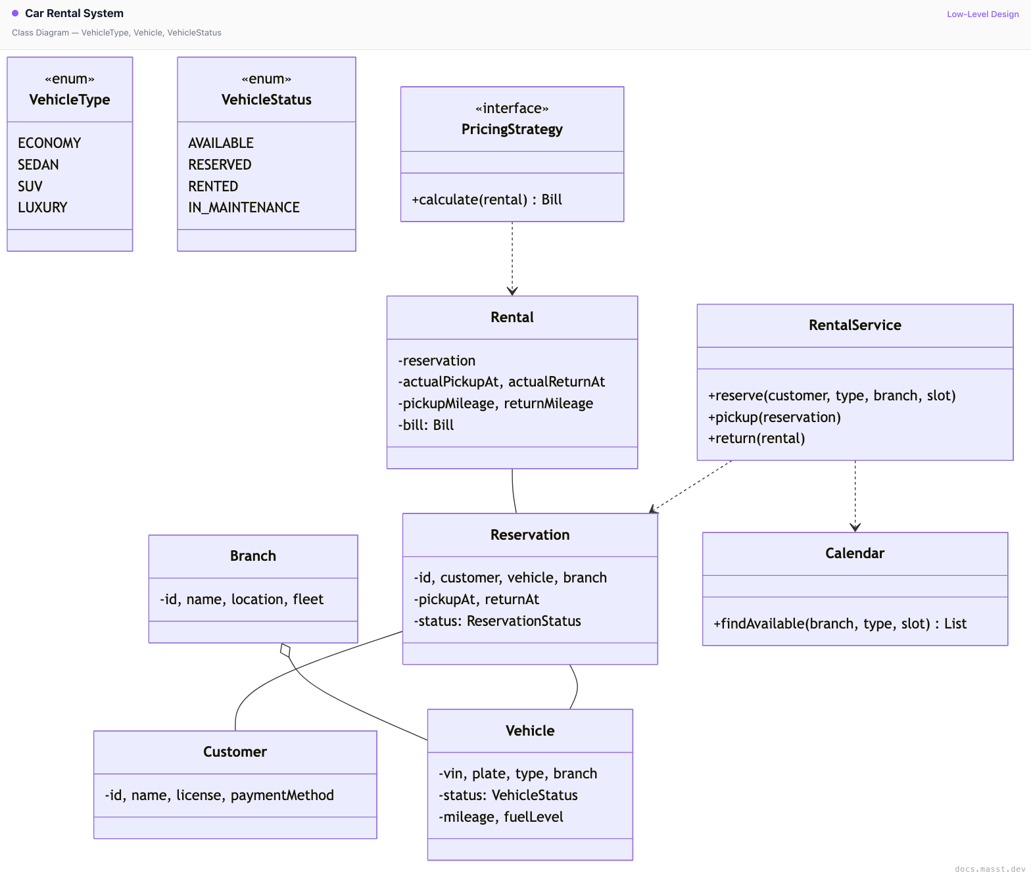
Task: Select the Reservation class title
Action: pos(530,535)
